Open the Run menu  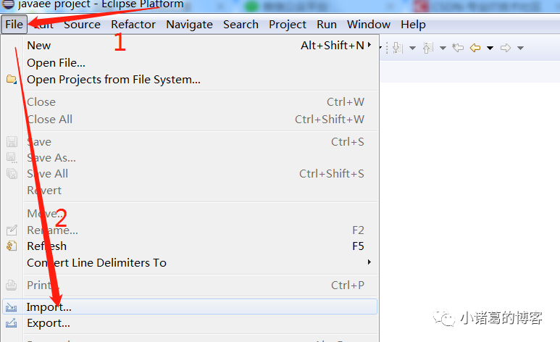(x=327, y=25)
